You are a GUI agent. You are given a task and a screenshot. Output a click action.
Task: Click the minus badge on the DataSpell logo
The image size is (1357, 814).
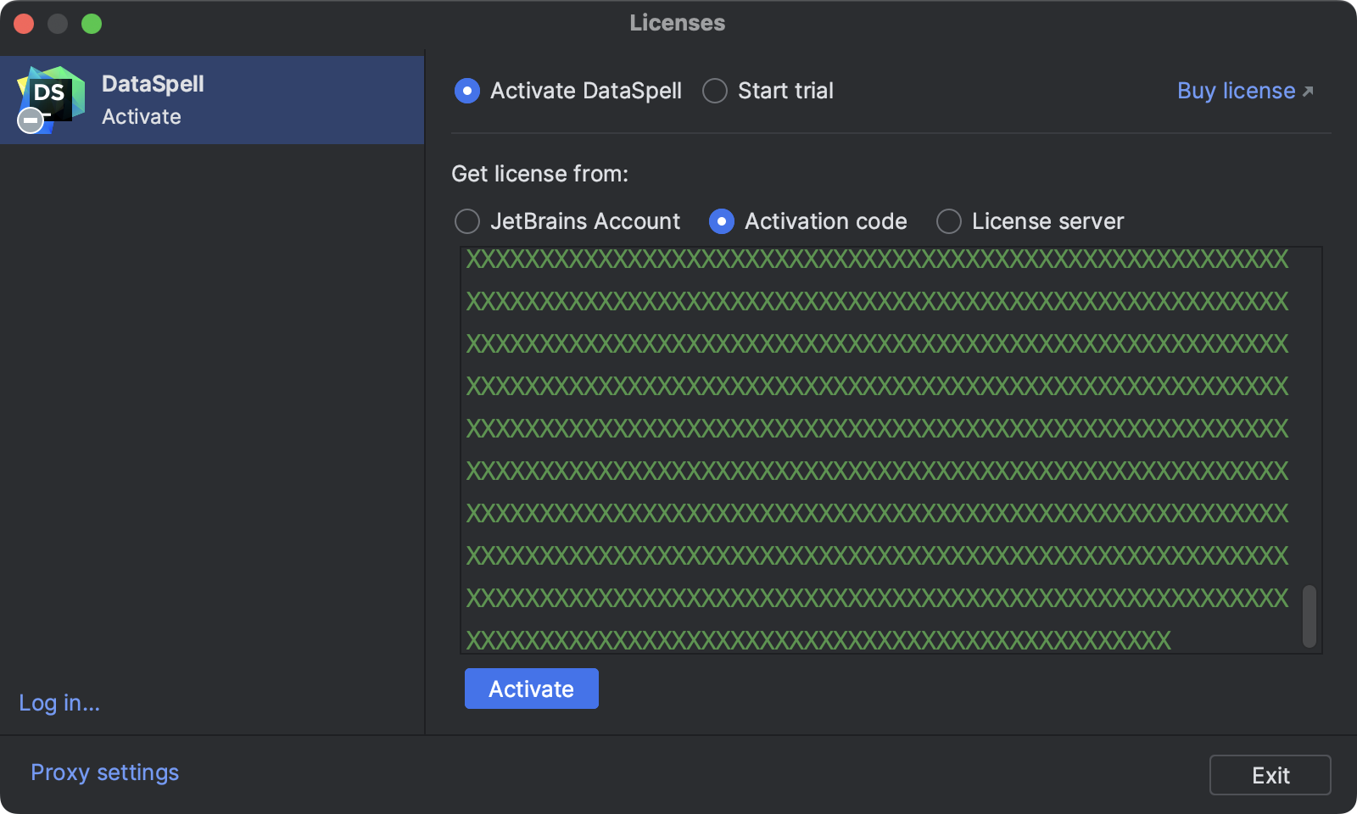pyautogui.click(x=30, y=120)
